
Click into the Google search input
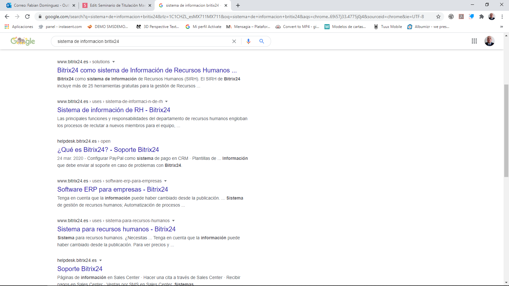coord(143,41)
